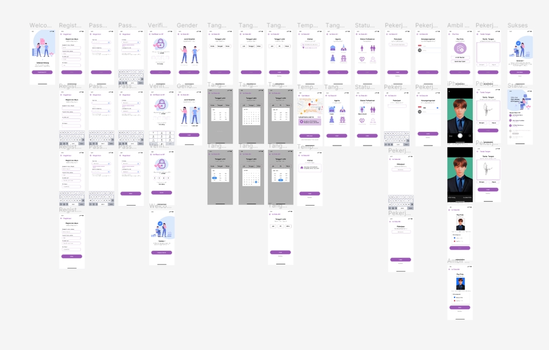Select the couple icon for Kawin marital status
The image size is (549, 350).
point(373,49)
